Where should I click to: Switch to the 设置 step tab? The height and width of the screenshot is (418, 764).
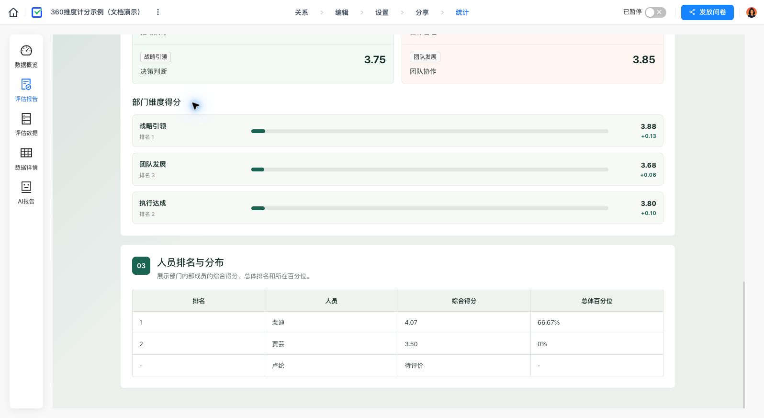point(382,12)
